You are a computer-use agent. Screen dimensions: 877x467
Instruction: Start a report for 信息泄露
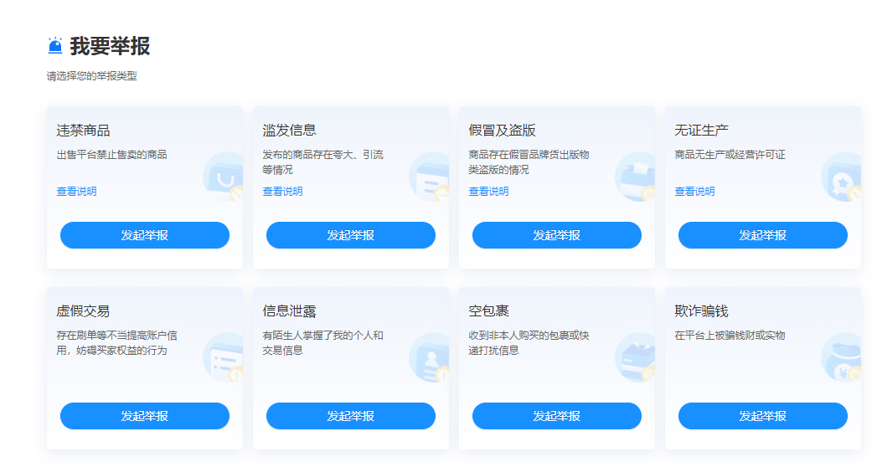[x=350, y=416]
